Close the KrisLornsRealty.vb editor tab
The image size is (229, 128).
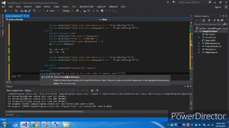28,16
